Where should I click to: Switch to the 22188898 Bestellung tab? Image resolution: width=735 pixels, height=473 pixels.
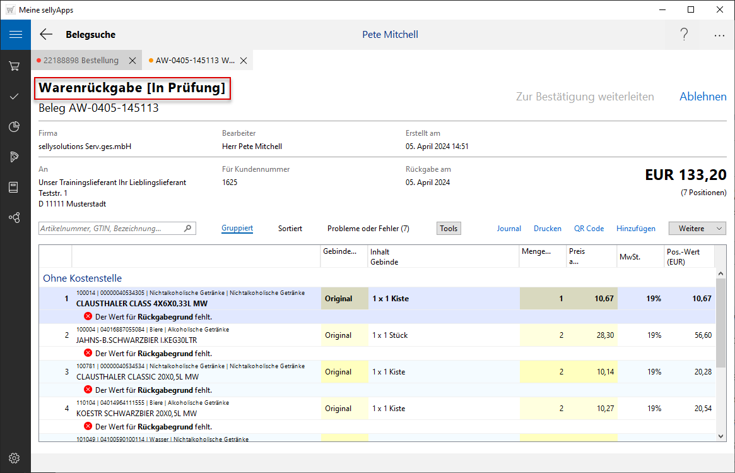tap(81, 61)
